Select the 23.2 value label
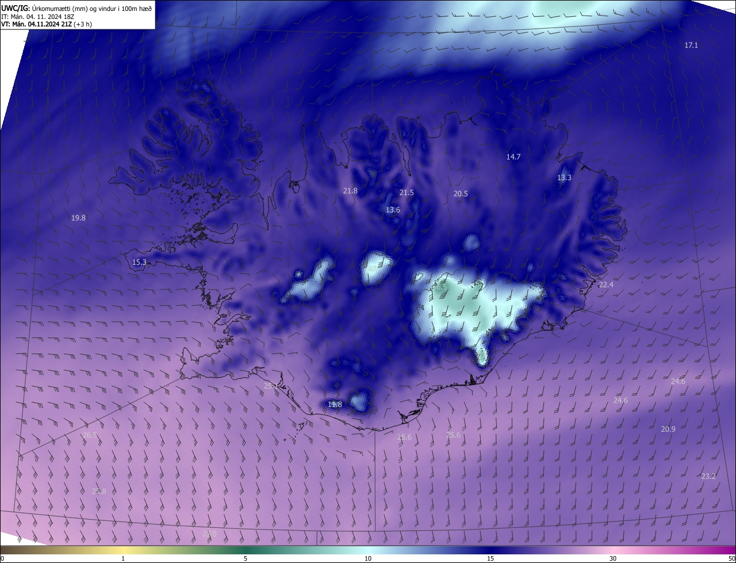The height and width of the screenshot is (563, 736). coord(708,477)
